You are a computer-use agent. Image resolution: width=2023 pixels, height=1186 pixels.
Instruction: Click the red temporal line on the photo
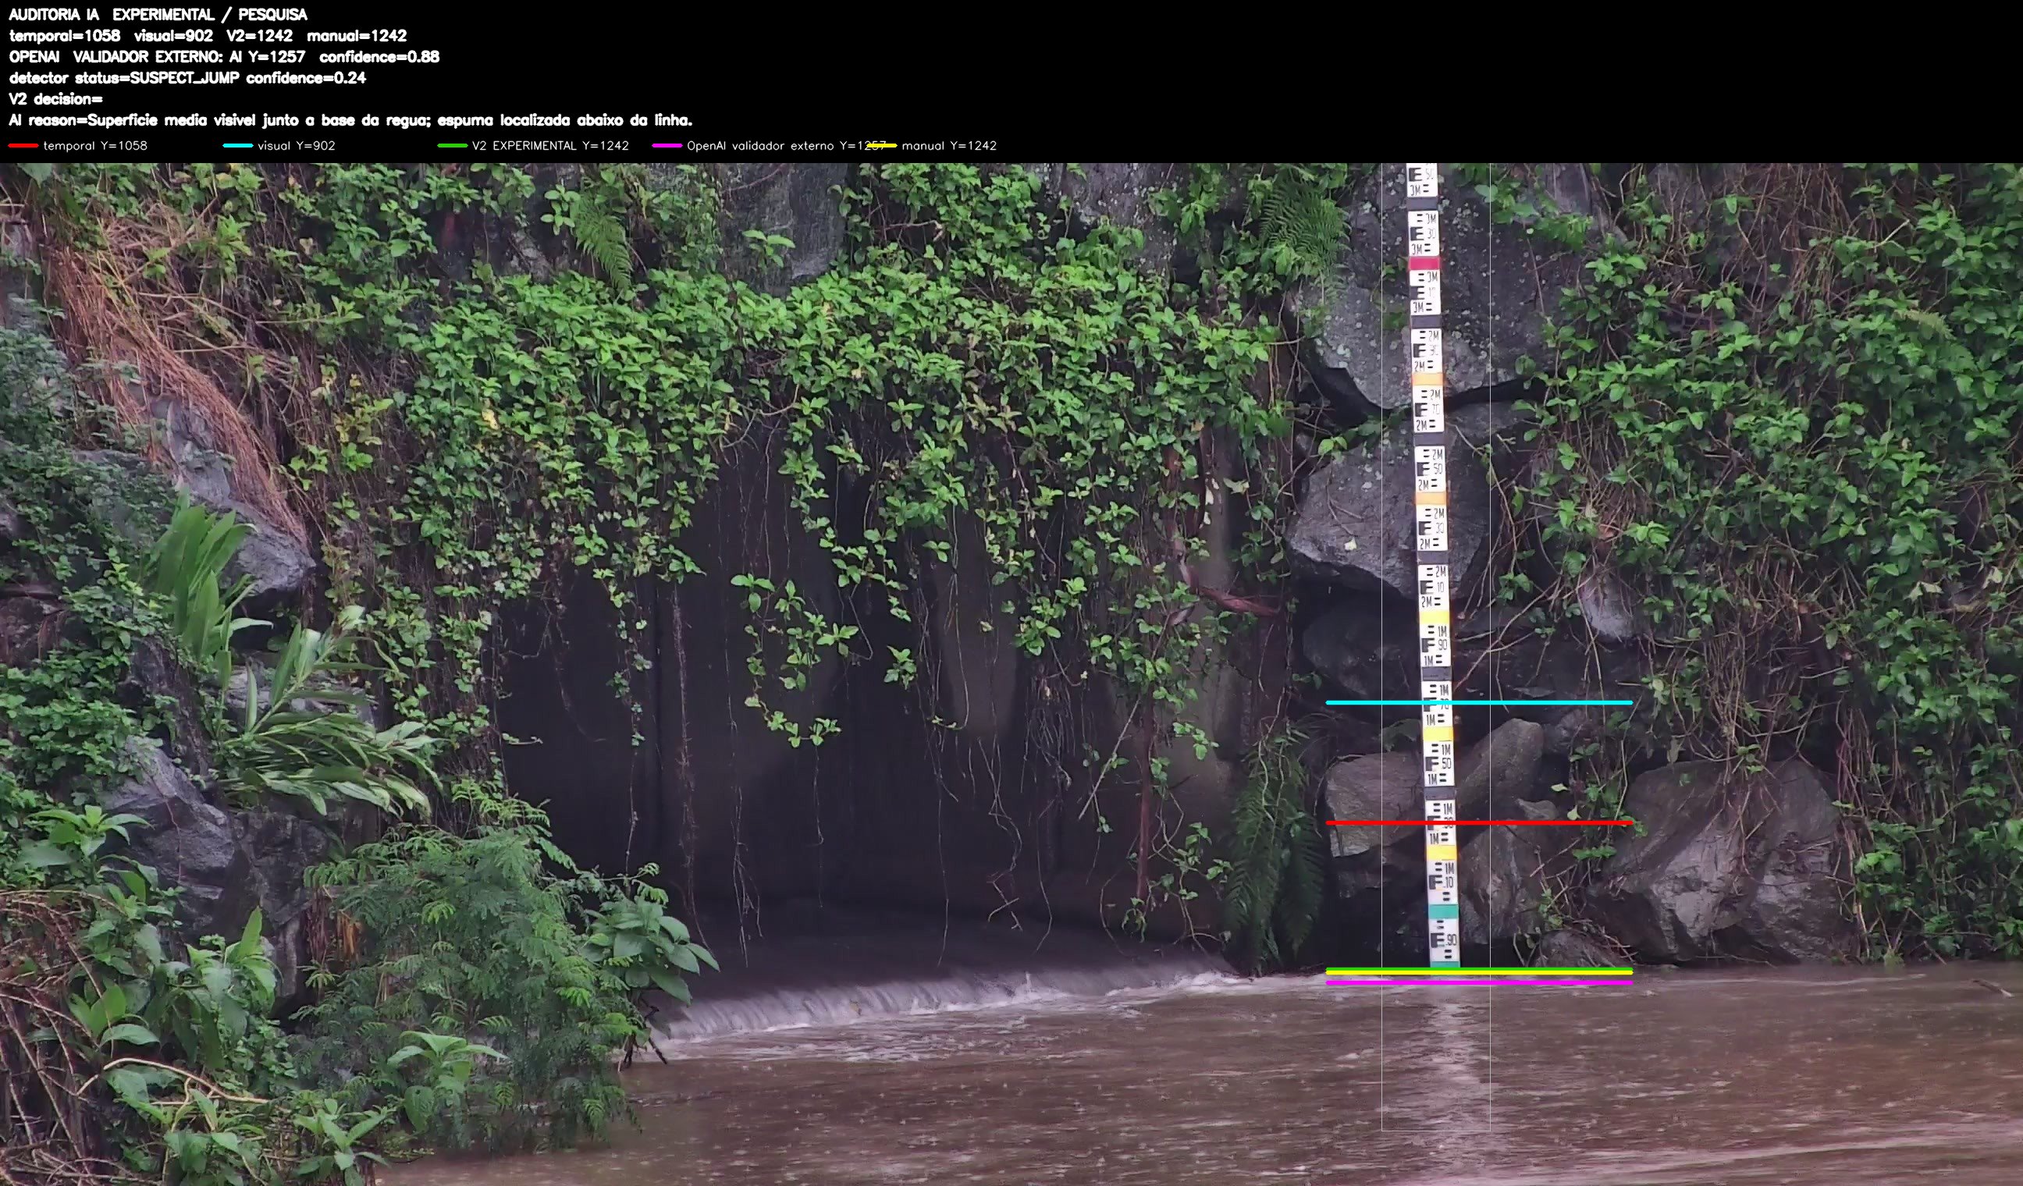pos(1479,822)
